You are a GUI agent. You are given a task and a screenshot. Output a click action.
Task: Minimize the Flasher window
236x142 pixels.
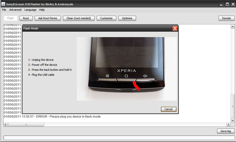click(221, 4)
